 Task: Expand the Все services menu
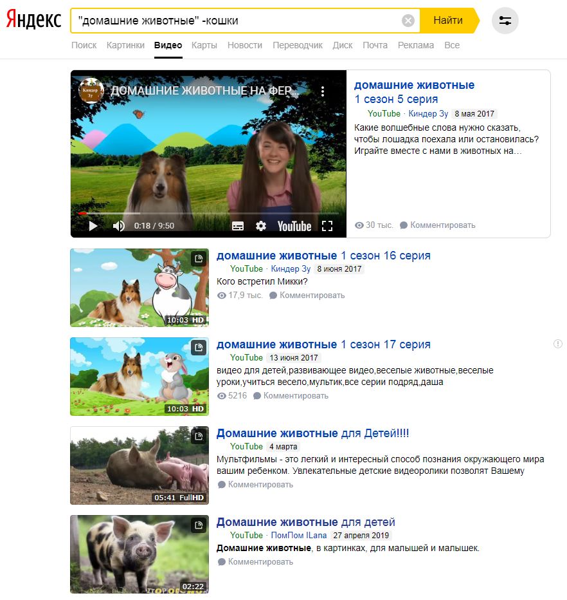pyautogui.click(x=452, y=45)
